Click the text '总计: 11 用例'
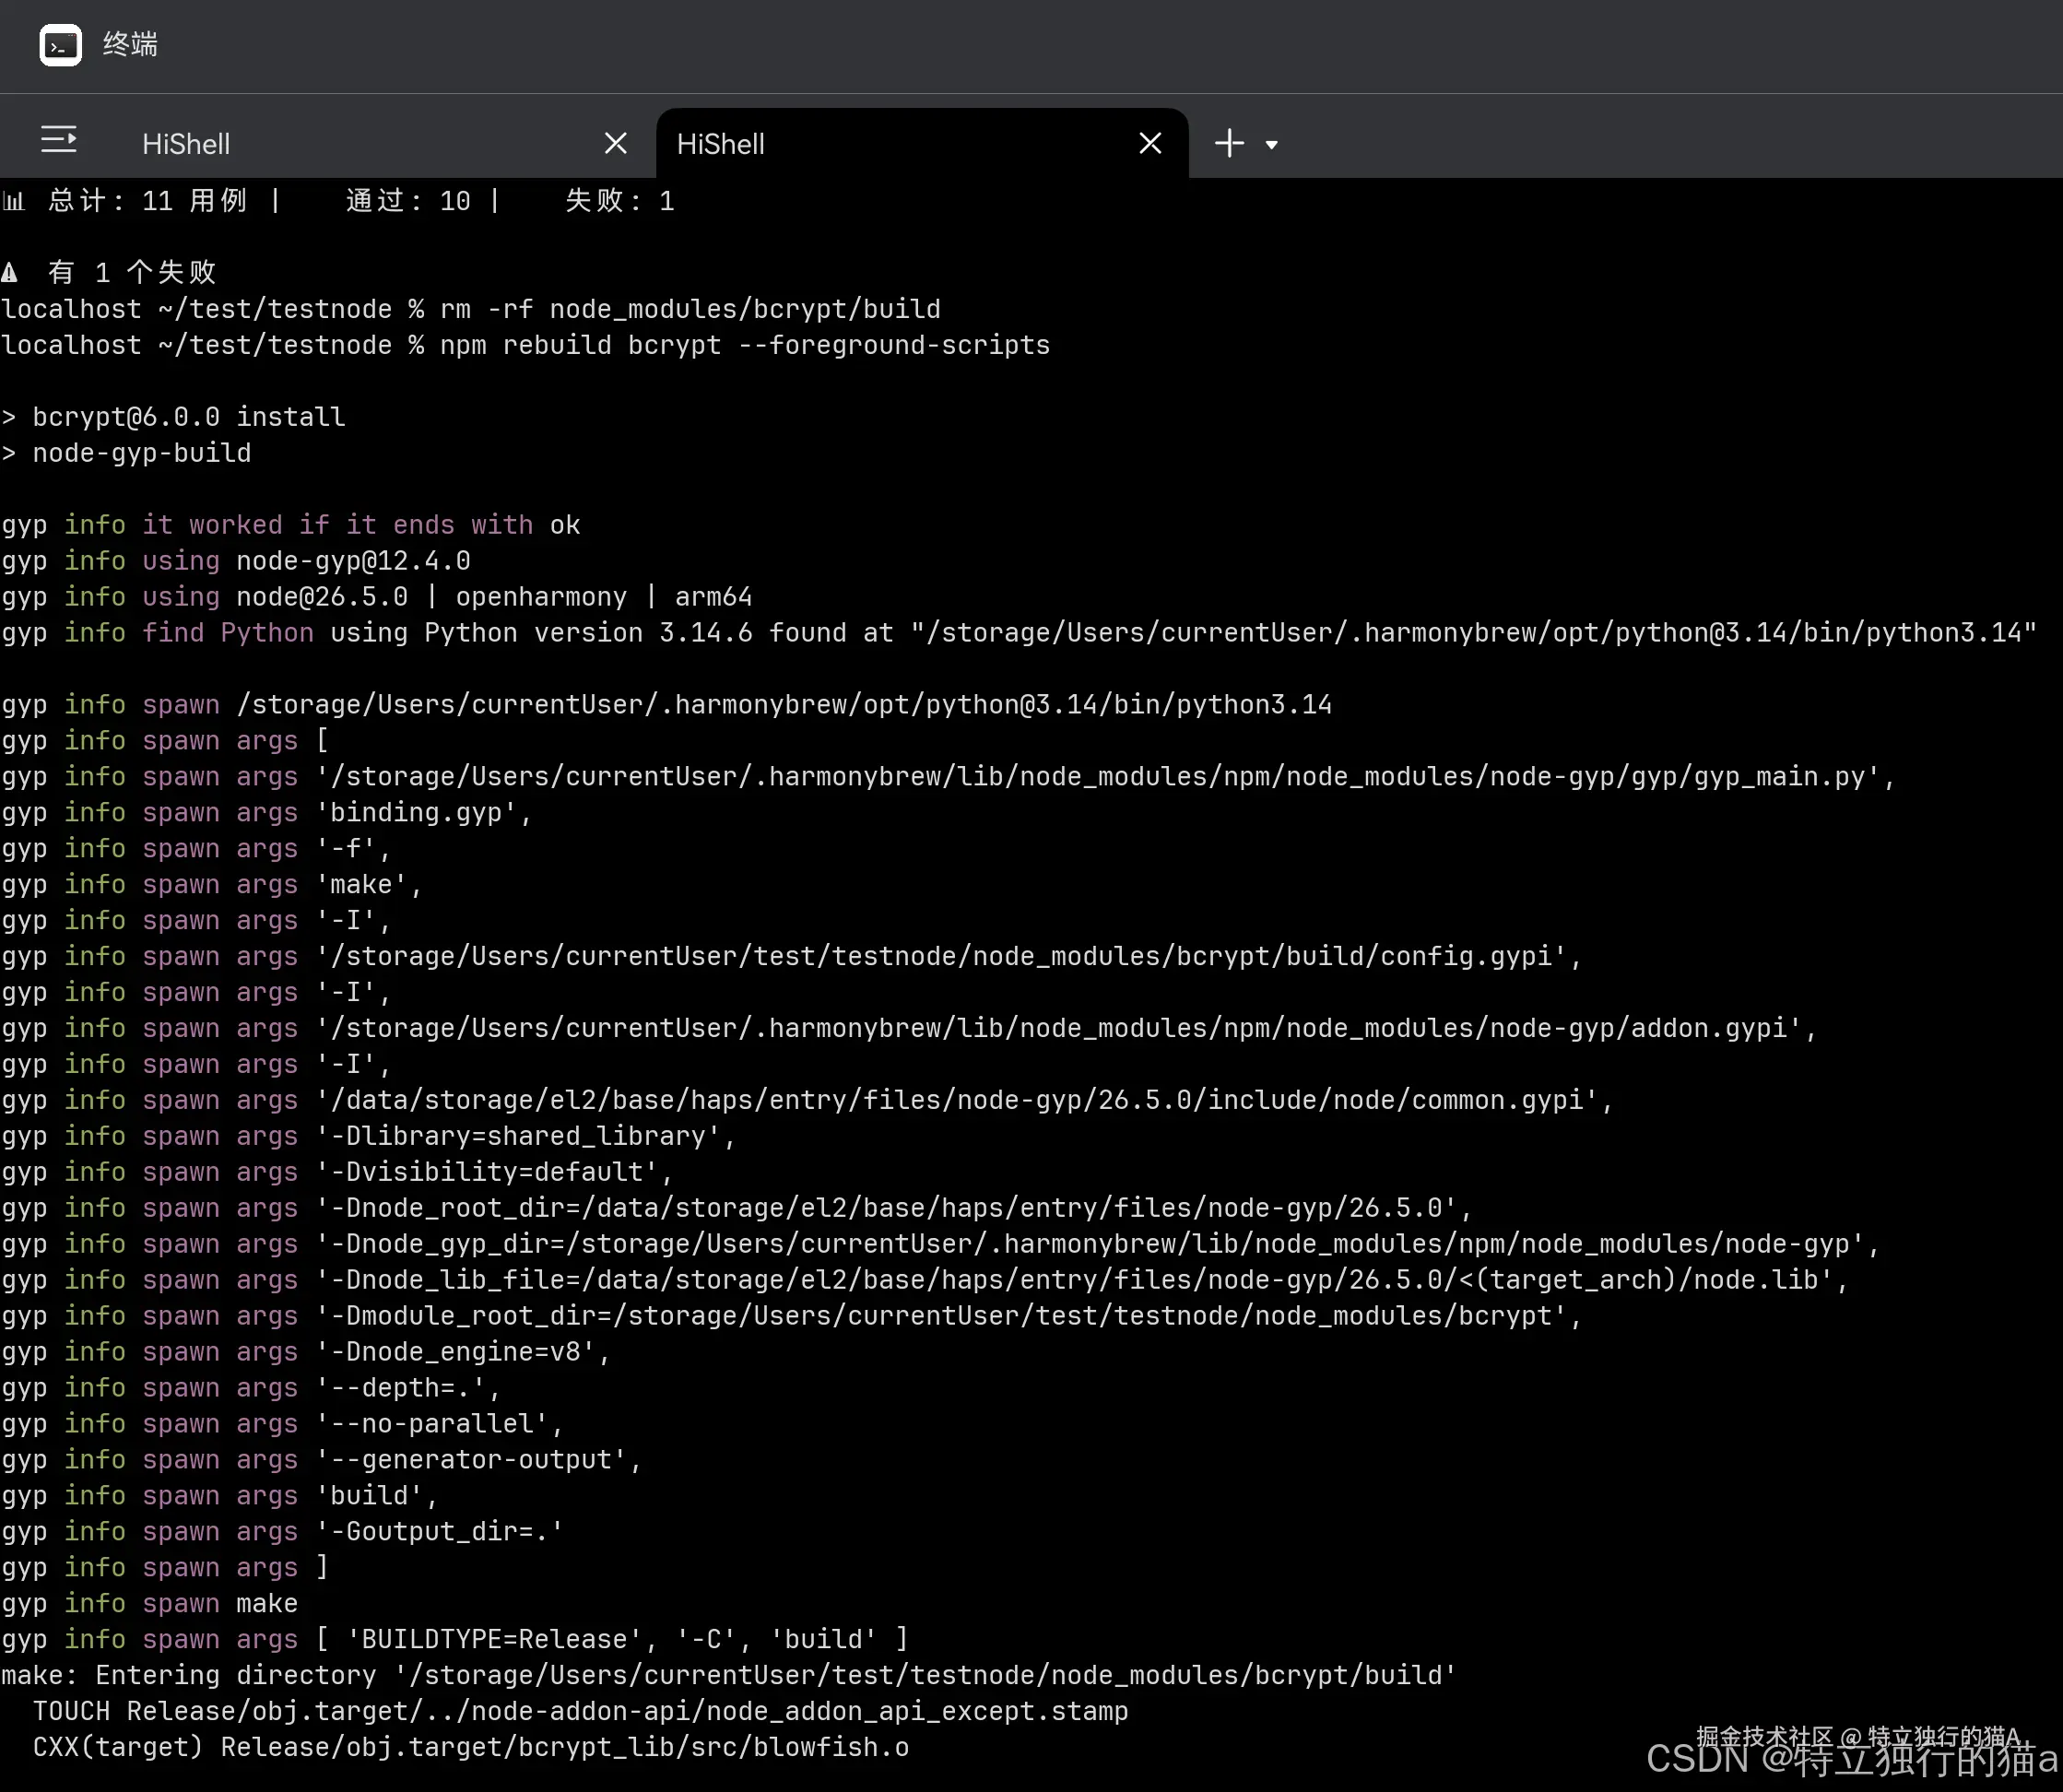Image resolution: width=2063 pixels, height=1792 pixels. 147,201
